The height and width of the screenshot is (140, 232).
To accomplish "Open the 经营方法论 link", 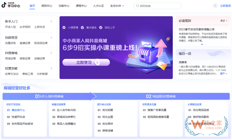I will click(x=12, y=74).
